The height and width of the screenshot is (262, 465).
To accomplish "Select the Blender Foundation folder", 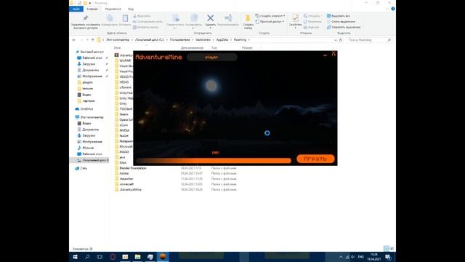I will [132, 168].
